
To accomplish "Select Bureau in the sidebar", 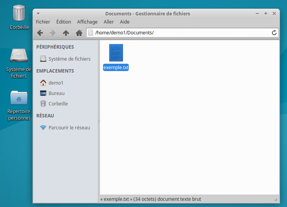I will [x=56, y=93].
